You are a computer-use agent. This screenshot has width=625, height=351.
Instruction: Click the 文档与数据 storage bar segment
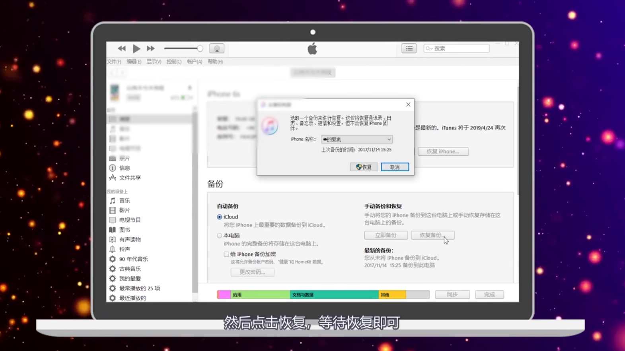click(x=334, y=295)
